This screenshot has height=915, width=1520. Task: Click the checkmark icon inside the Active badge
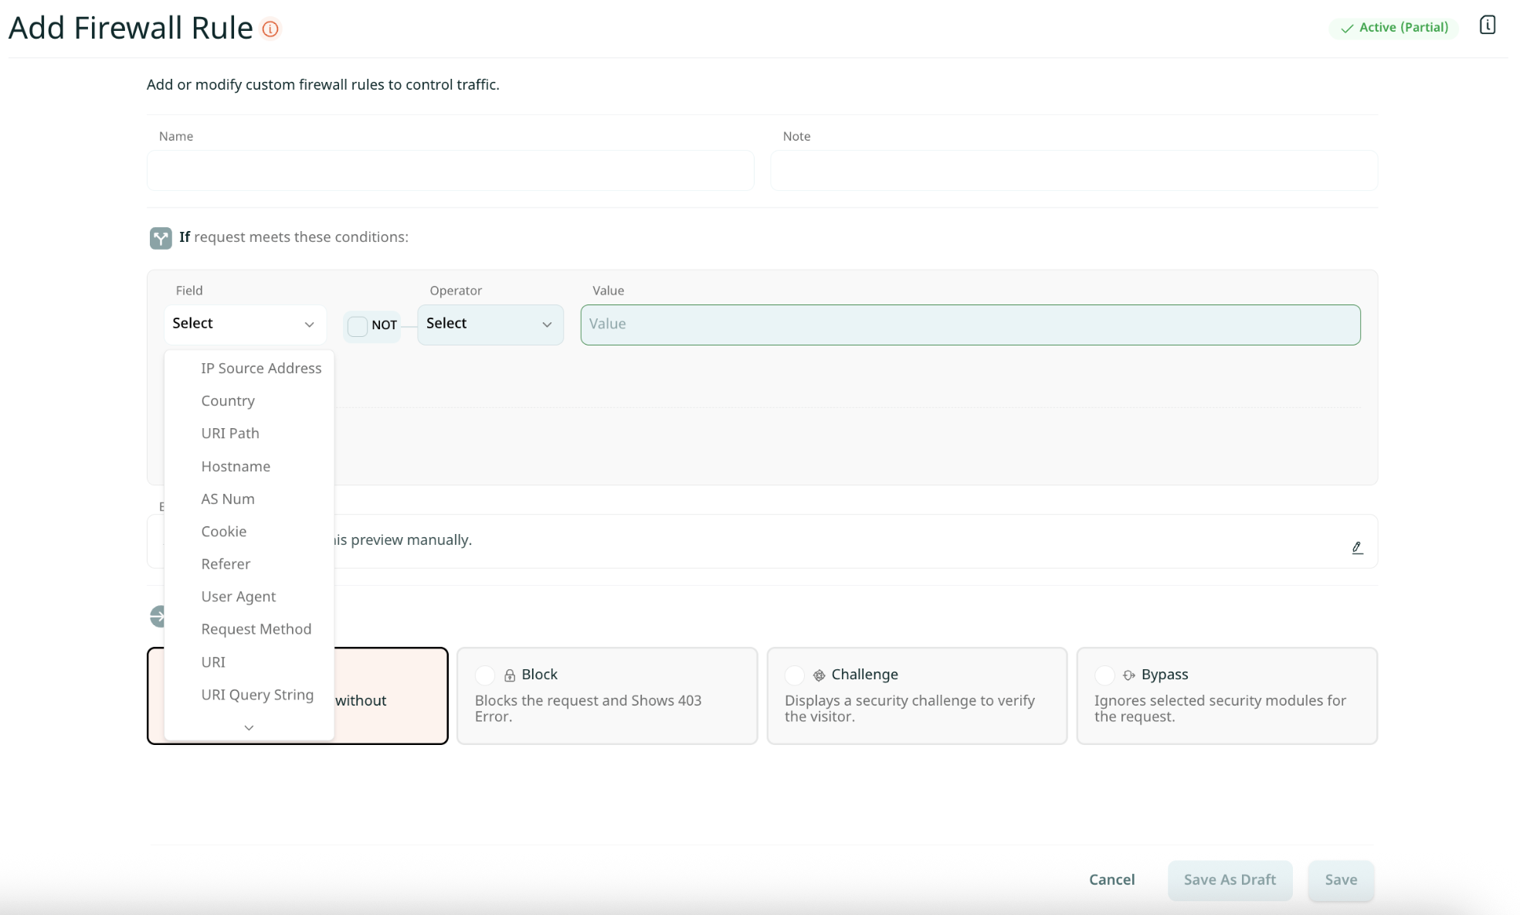pyautogui.click(x=1347, y=28)
